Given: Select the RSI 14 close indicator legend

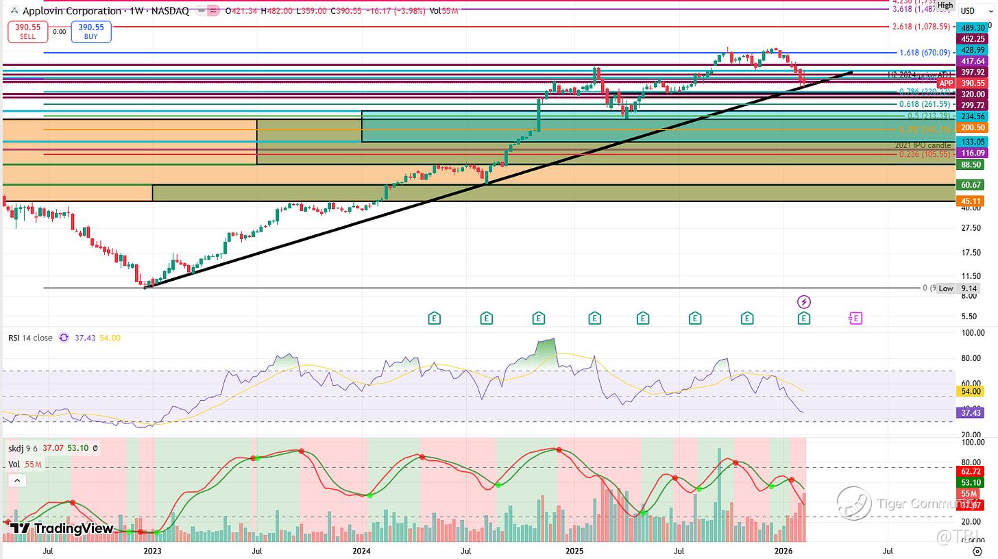Looking at the screenshot, I should click(x=30, y=338).
